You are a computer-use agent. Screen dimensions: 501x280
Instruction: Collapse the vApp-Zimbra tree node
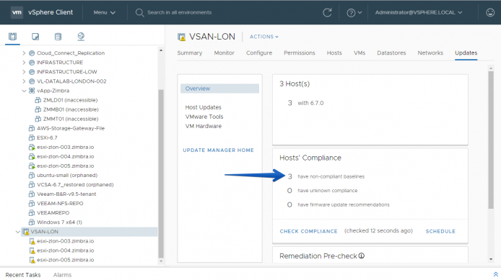pos(24,91)
